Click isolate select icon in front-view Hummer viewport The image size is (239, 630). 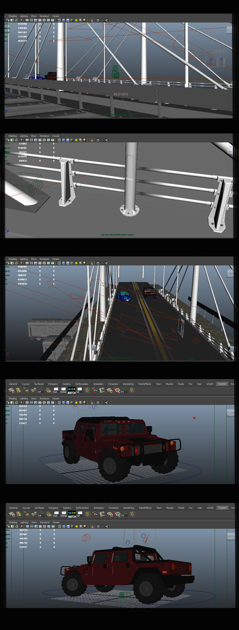click(91, 402)
